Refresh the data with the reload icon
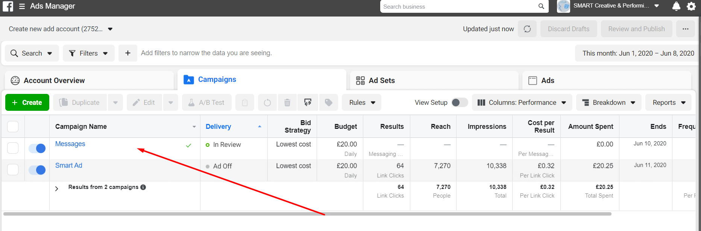The height and width of the screenshot is (231, 701). click(x=527, y=29)
